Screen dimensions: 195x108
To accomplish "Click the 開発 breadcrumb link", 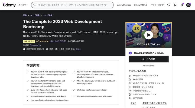I will tap(25, 15).
